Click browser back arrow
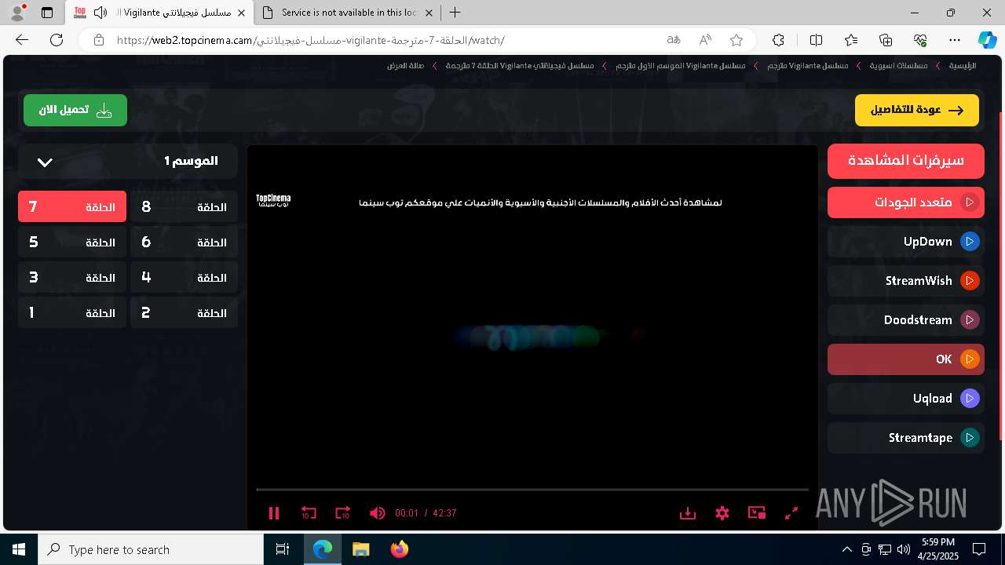Image resolution: width=1005 pixels, height=565 pixels. click(x=22, y=40)
